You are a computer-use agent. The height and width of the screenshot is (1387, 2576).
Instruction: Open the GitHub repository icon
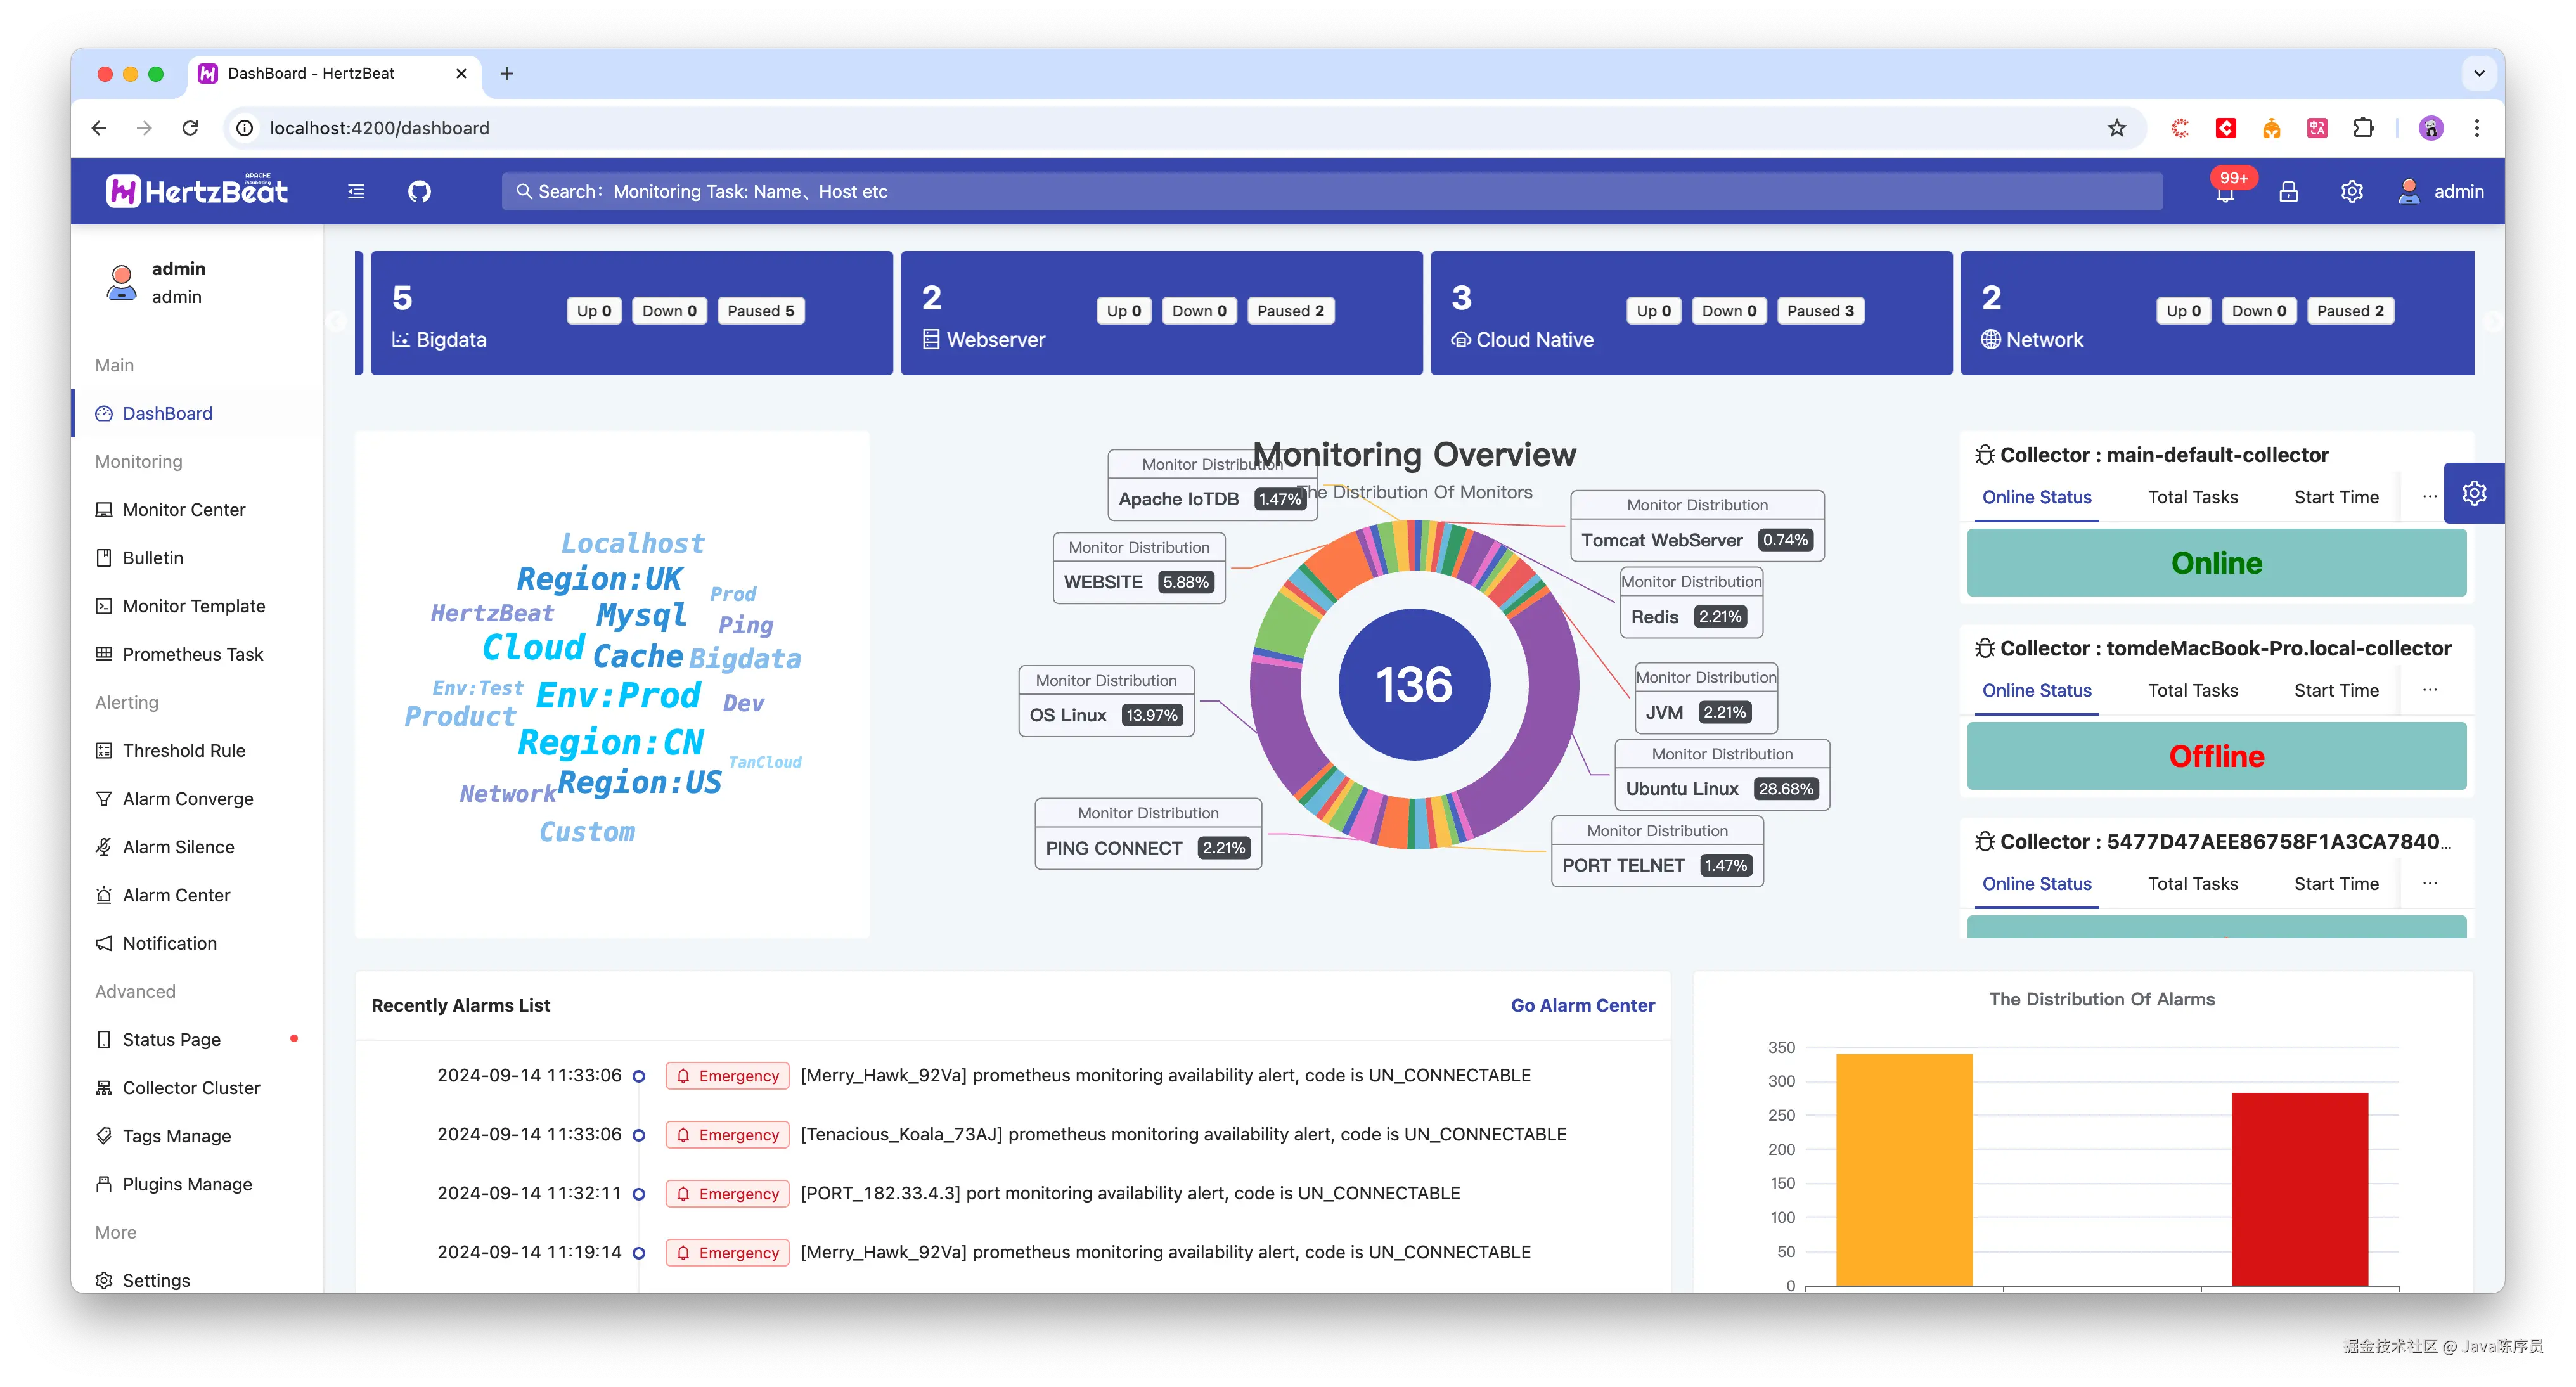[419, 191]
